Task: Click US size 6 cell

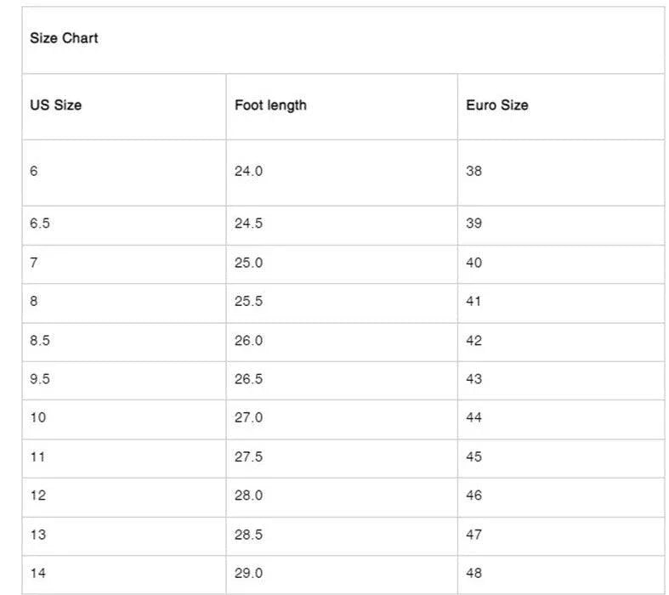Action: [x=34, y=171]
